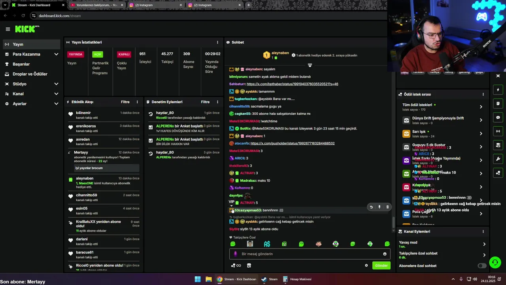
Task: Click the fullscreen frame icon in right rail
Action: (x=498, y=76)
